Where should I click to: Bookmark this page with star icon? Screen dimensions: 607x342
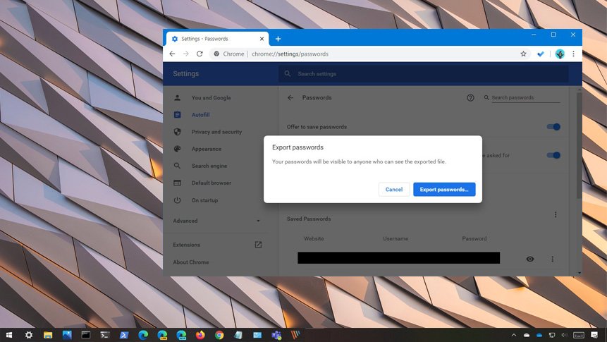point(523,54)
